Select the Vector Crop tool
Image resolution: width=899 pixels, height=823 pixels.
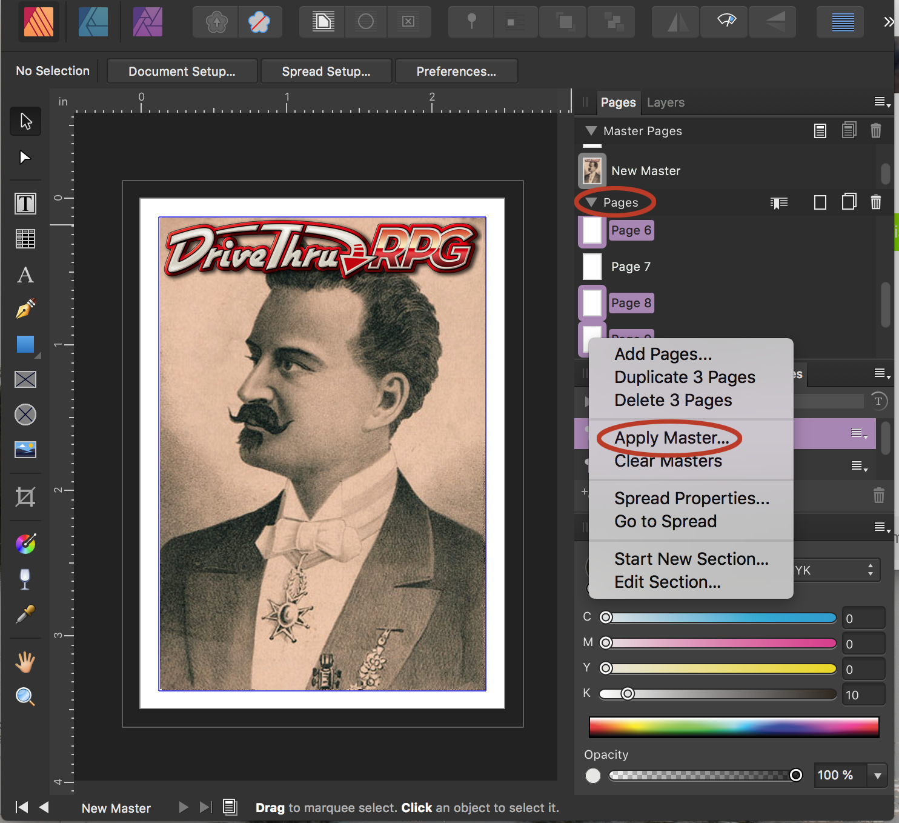[x=25, y=497]
